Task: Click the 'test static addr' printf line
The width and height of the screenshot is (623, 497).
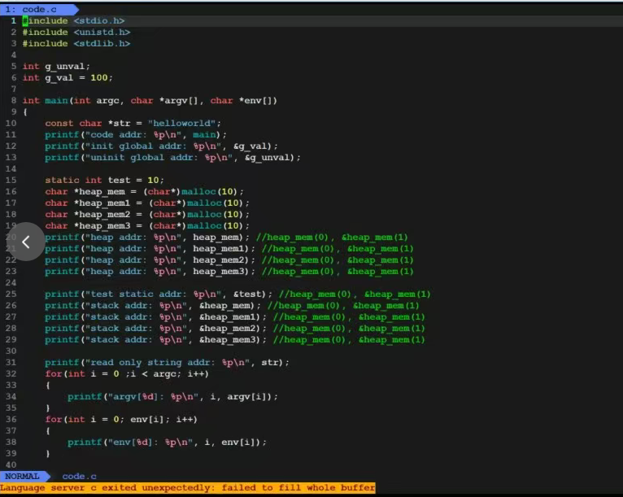Action: click(x=238, y=294)
